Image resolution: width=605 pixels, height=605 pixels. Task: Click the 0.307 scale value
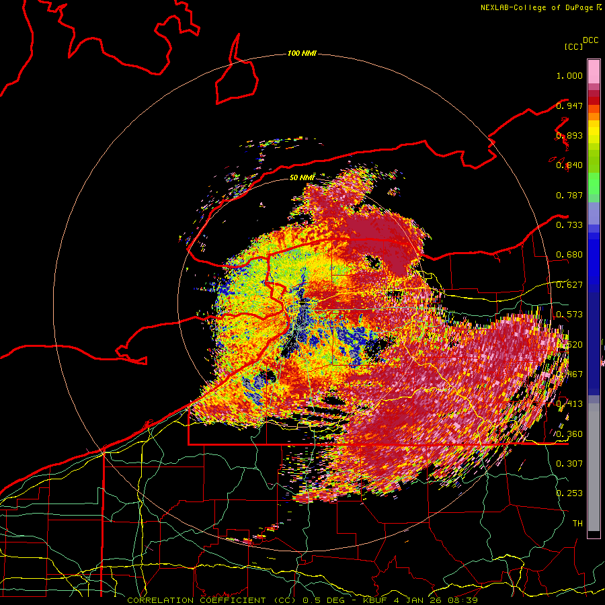pyautogui.click(x=569, y=463)
